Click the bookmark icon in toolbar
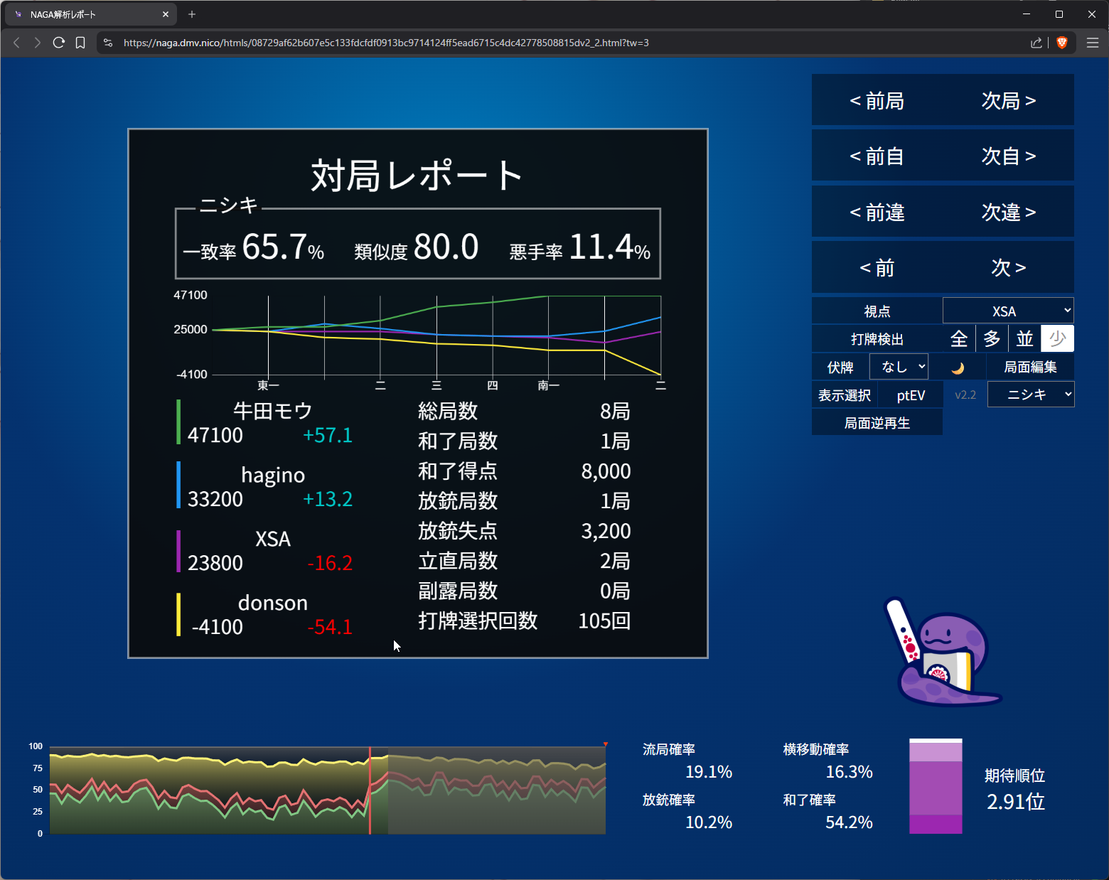The width and height of the screenshot is (1109, 880). 80,43
